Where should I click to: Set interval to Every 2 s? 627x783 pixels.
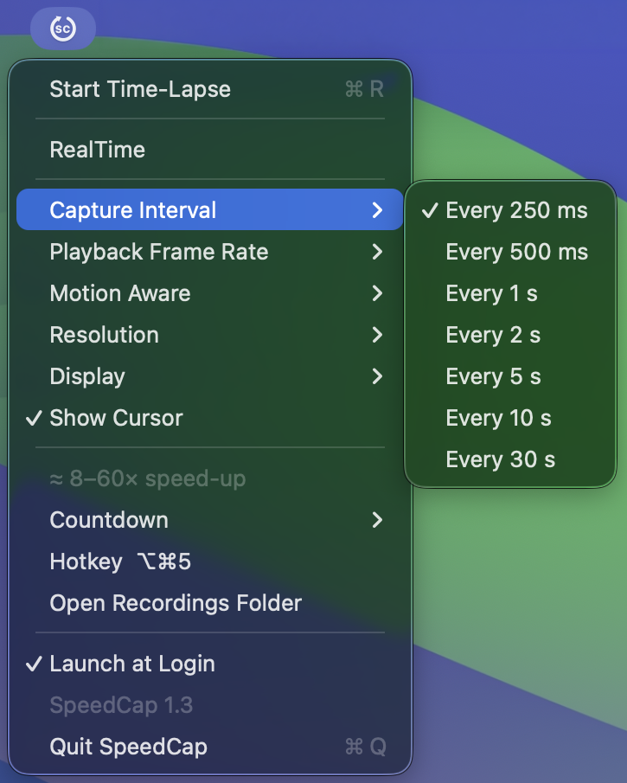pos(510,335)
